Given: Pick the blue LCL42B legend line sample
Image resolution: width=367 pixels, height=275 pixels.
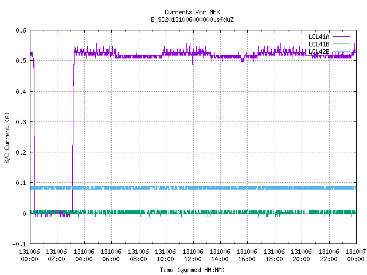Looking at the screenshot, I should (x=341, y=51).
